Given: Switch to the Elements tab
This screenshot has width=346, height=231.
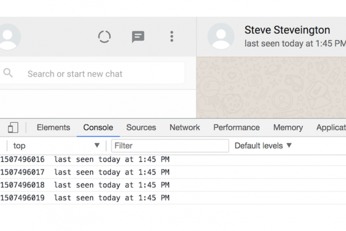Looking at the screenshot, I should (54, 128).
